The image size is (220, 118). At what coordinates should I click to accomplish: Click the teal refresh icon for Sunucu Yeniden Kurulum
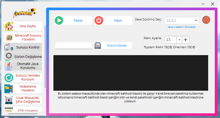tap(9, 78)
